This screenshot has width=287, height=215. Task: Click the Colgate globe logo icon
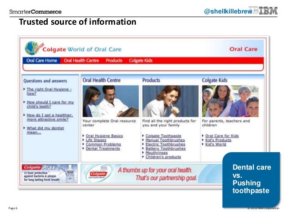[34, 48]
